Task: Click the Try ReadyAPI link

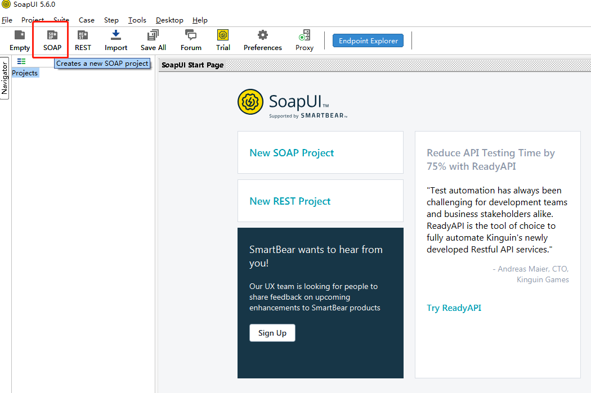Action: click(454, 308)
